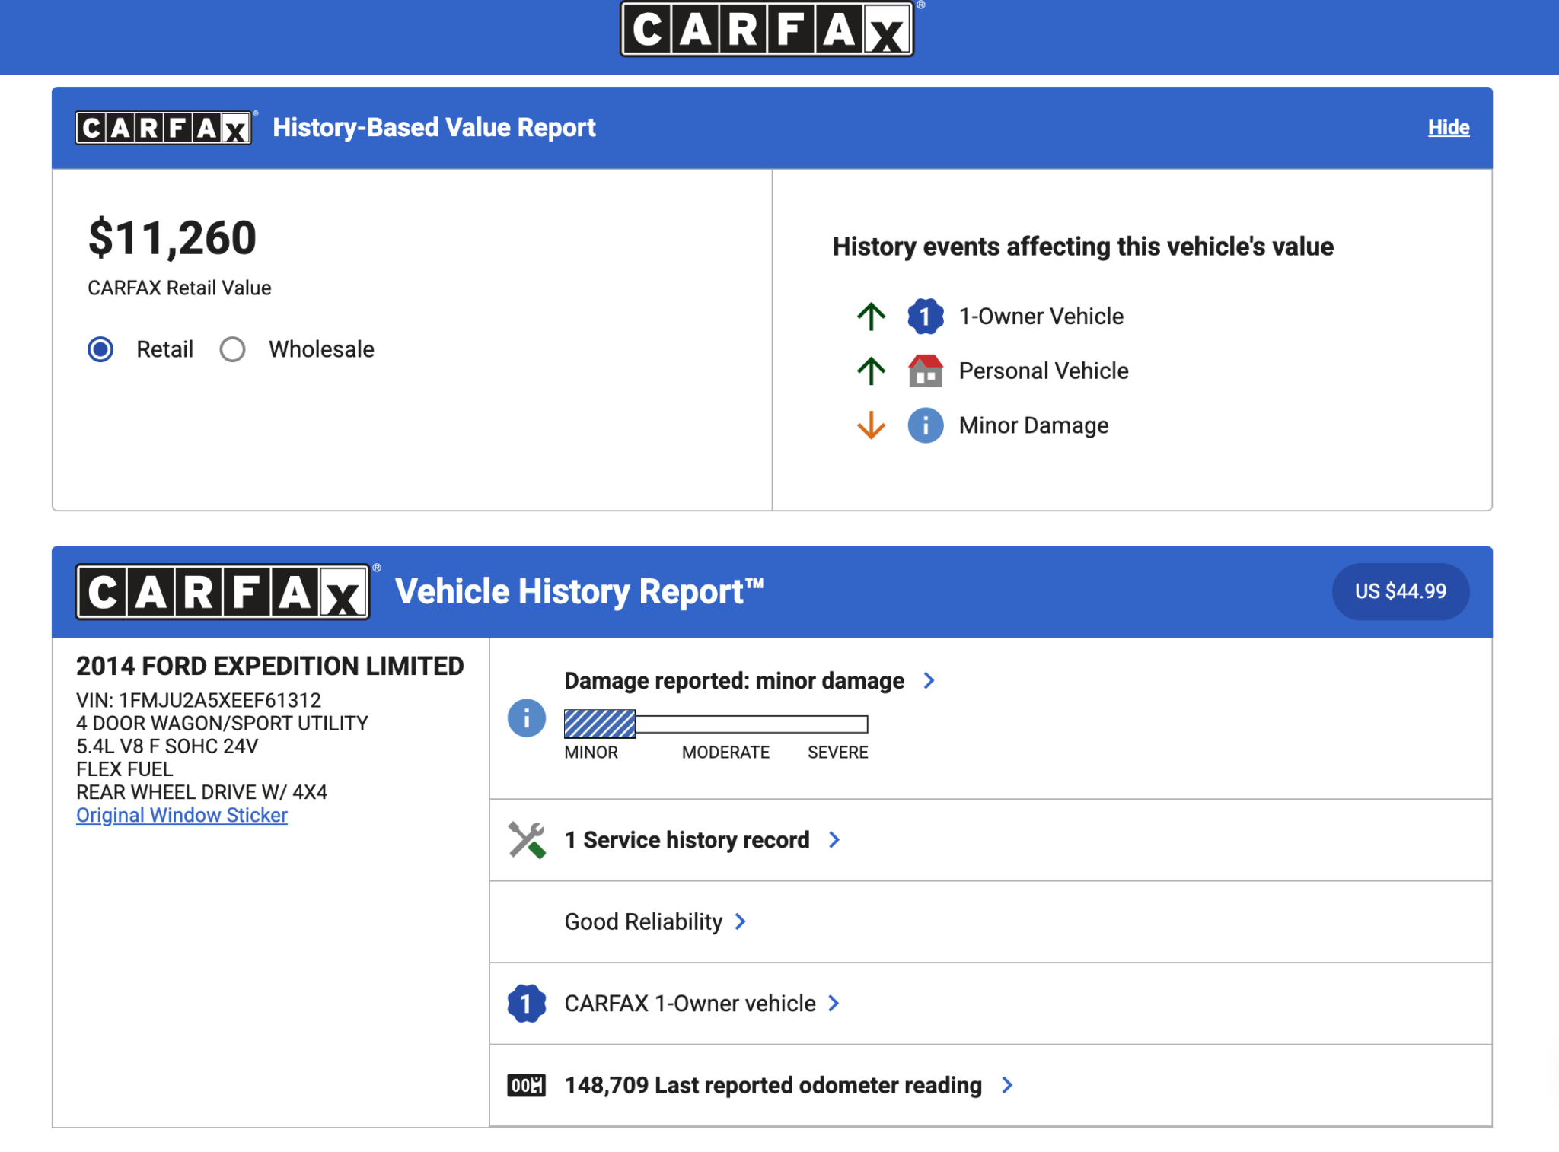Click the 1-Owner badge icon in history events
Screen dimensions: 1559x1152
click(x=925, y=316)
